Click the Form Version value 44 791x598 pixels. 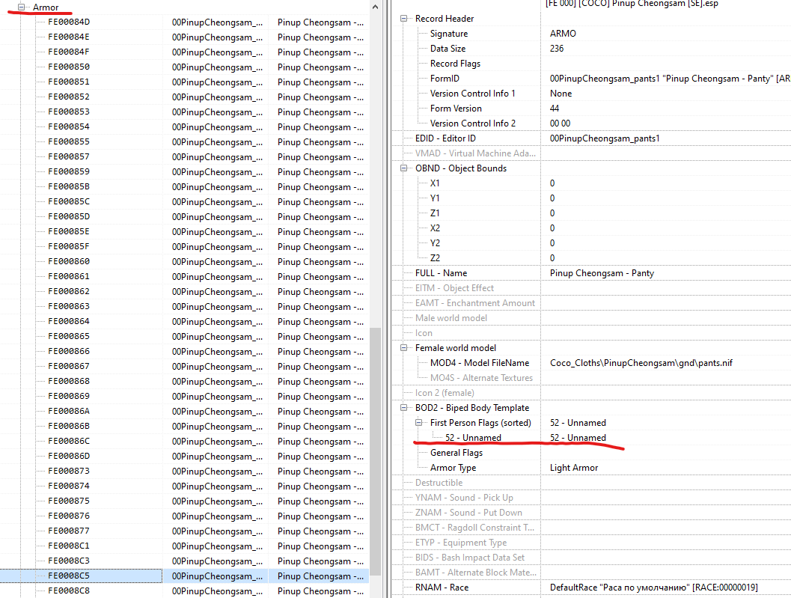point(555,109)
